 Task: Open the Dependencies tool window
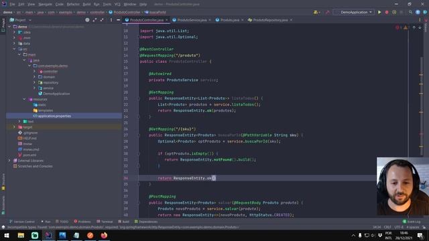(x=146, y=222)
